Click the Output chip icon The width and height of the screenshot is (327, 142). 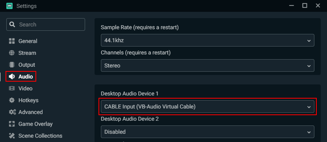pos(12,65)
